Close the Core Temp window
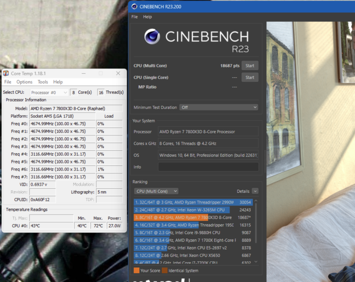Image resolution: width=355 pixels, height=282 pixels. (x=118, y=73)
